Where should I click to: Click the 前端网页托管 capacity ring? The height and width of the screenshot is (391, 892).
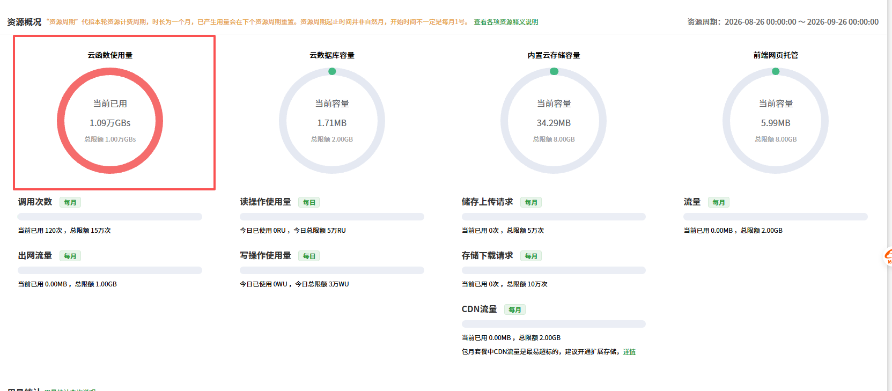click(x=776, y=121)
